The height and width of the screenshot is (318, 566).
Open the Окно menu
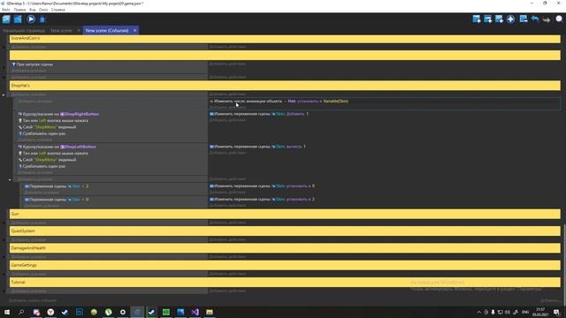pyautogui.click(x=43, y=10)
